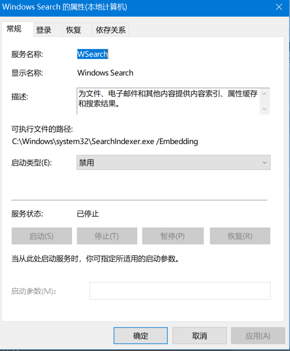Focus the 启动参数(M) input field
Screen dimensions: 290x351
pos(180,291)
